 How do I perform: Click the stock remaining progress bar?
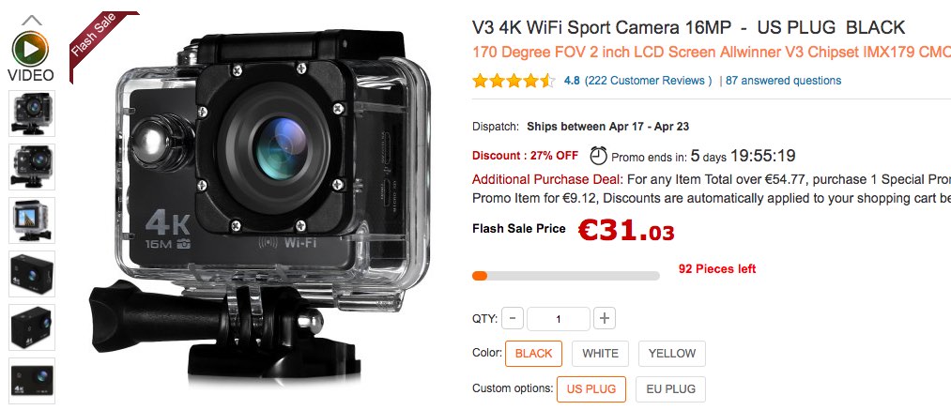click(x=565, y=276)
